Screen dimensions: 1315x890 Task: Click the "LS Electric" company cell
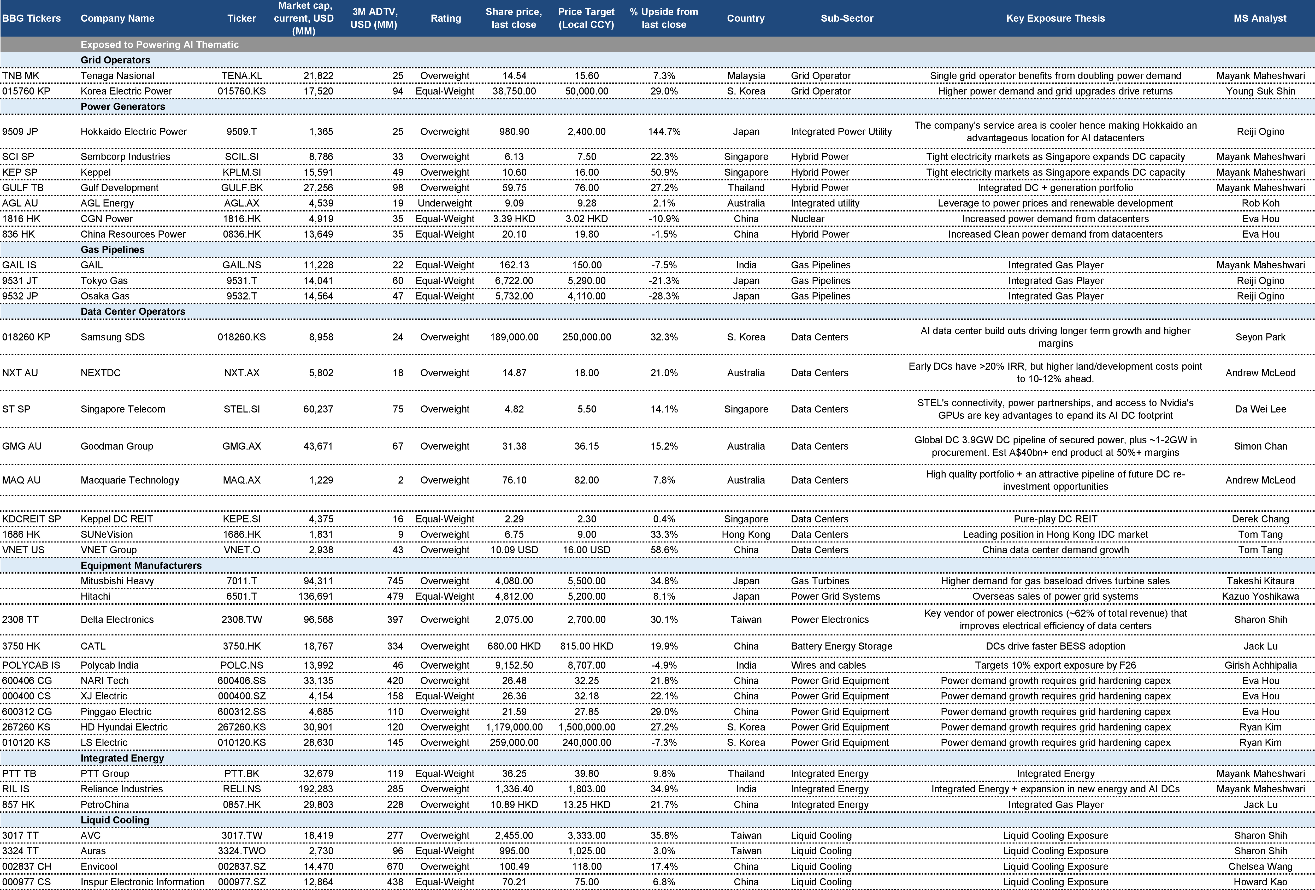pyautogui.click(x=104, y=743)
